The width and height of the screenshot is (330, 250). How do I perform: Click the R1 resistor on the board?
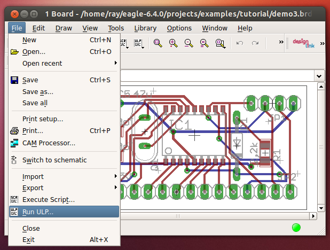[265, 153]
